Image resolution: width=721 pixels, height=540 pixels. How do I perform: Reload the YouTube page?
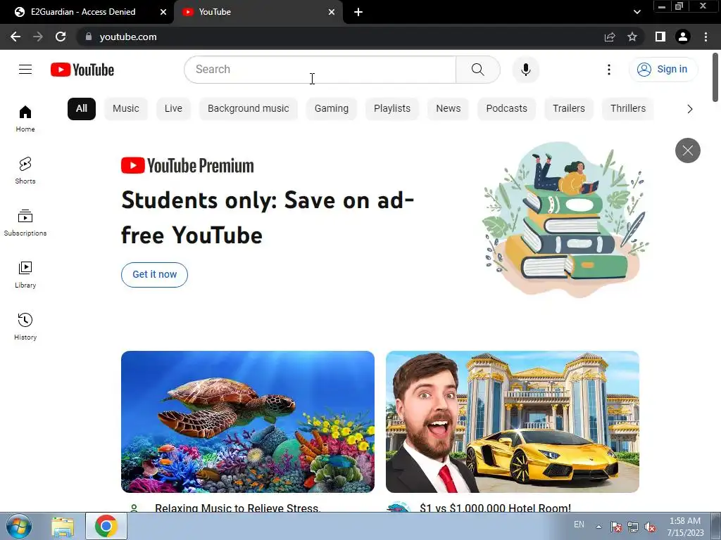tap(61, 37)
